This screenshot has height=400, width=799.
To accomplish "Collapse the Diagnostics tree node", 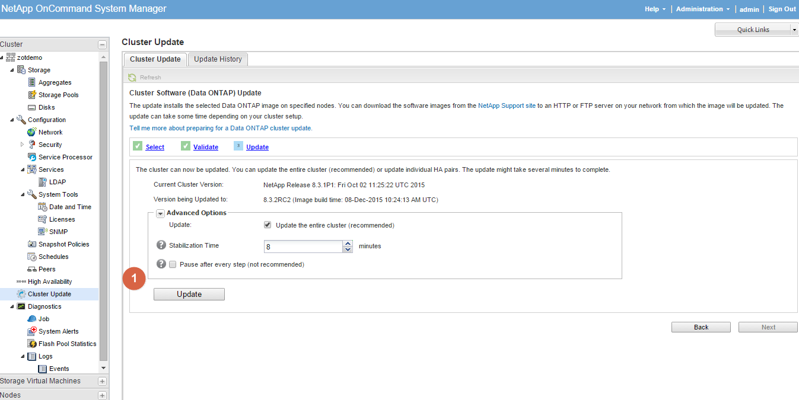I will click(12, 306).
